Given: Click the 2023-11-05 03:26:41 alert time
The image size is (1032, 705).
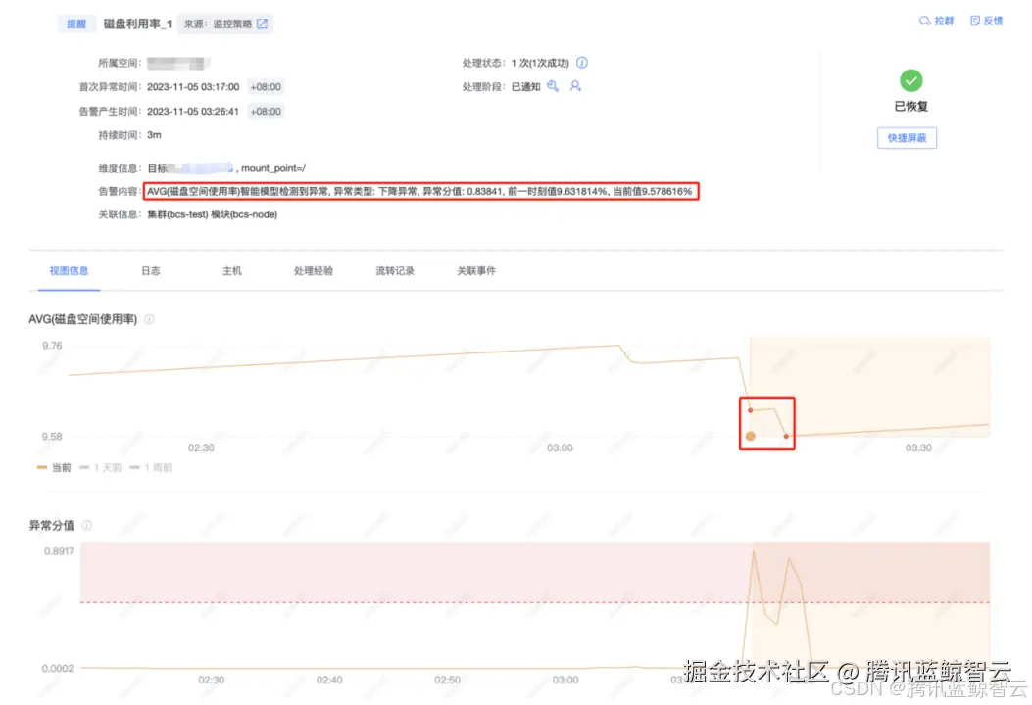Looking at the screenshot, I should (193, 112).
